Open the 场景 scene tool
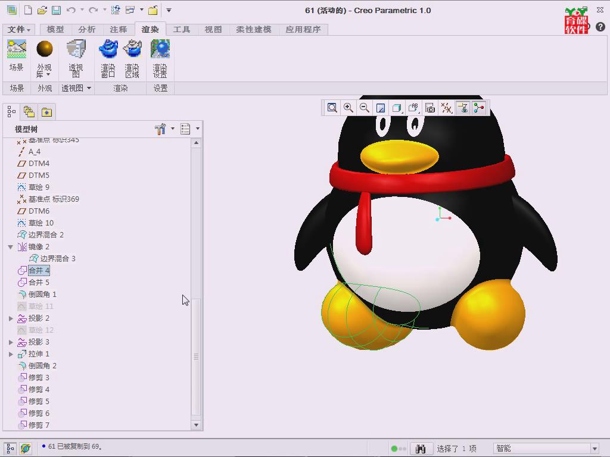610x457 pixels. click(16, 55)
